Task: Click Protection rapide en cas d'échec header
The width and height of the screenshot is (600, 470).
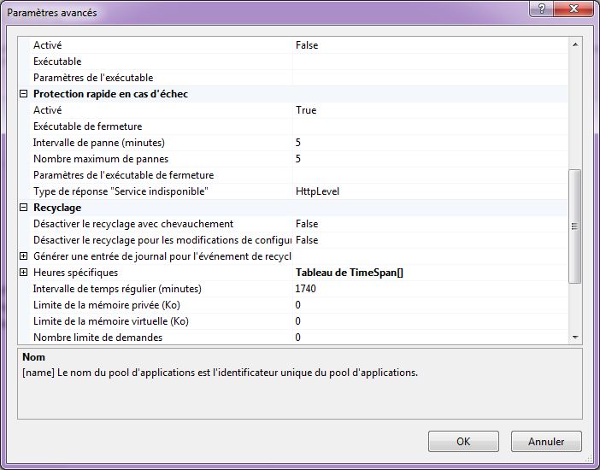Action: tap(110, 94)
